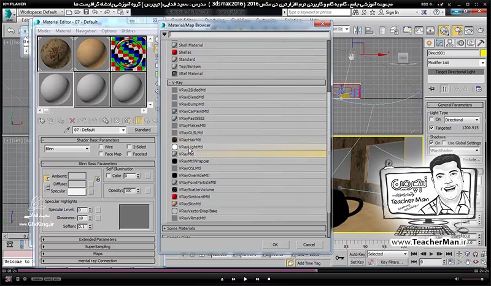Screen dimensions: 491x286
Task: Toggle the light On checkbox under Light Type
Action: click(431, 119)
